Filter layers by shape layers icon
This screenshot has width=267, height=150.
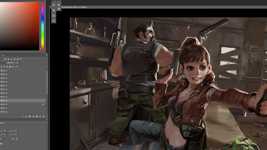[x=14, y=59]
